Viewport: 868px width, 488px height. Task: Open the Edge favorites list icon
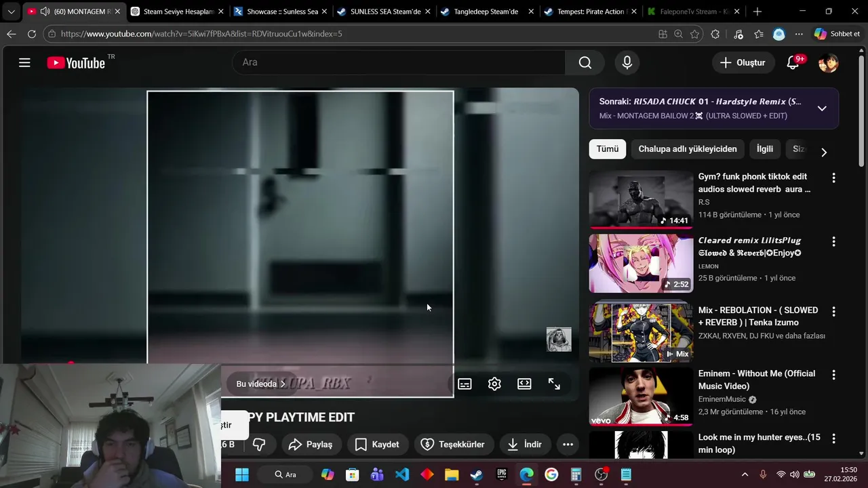coord(758,34)
